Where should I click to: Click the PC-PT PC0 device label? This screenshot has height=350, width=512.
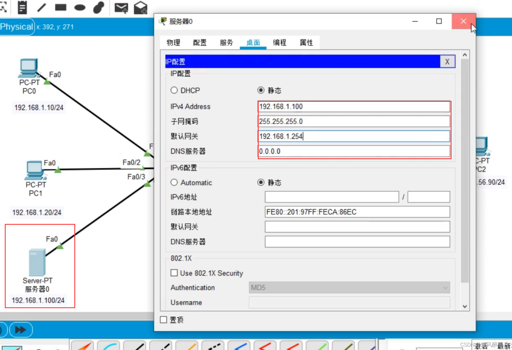(29, 87)
